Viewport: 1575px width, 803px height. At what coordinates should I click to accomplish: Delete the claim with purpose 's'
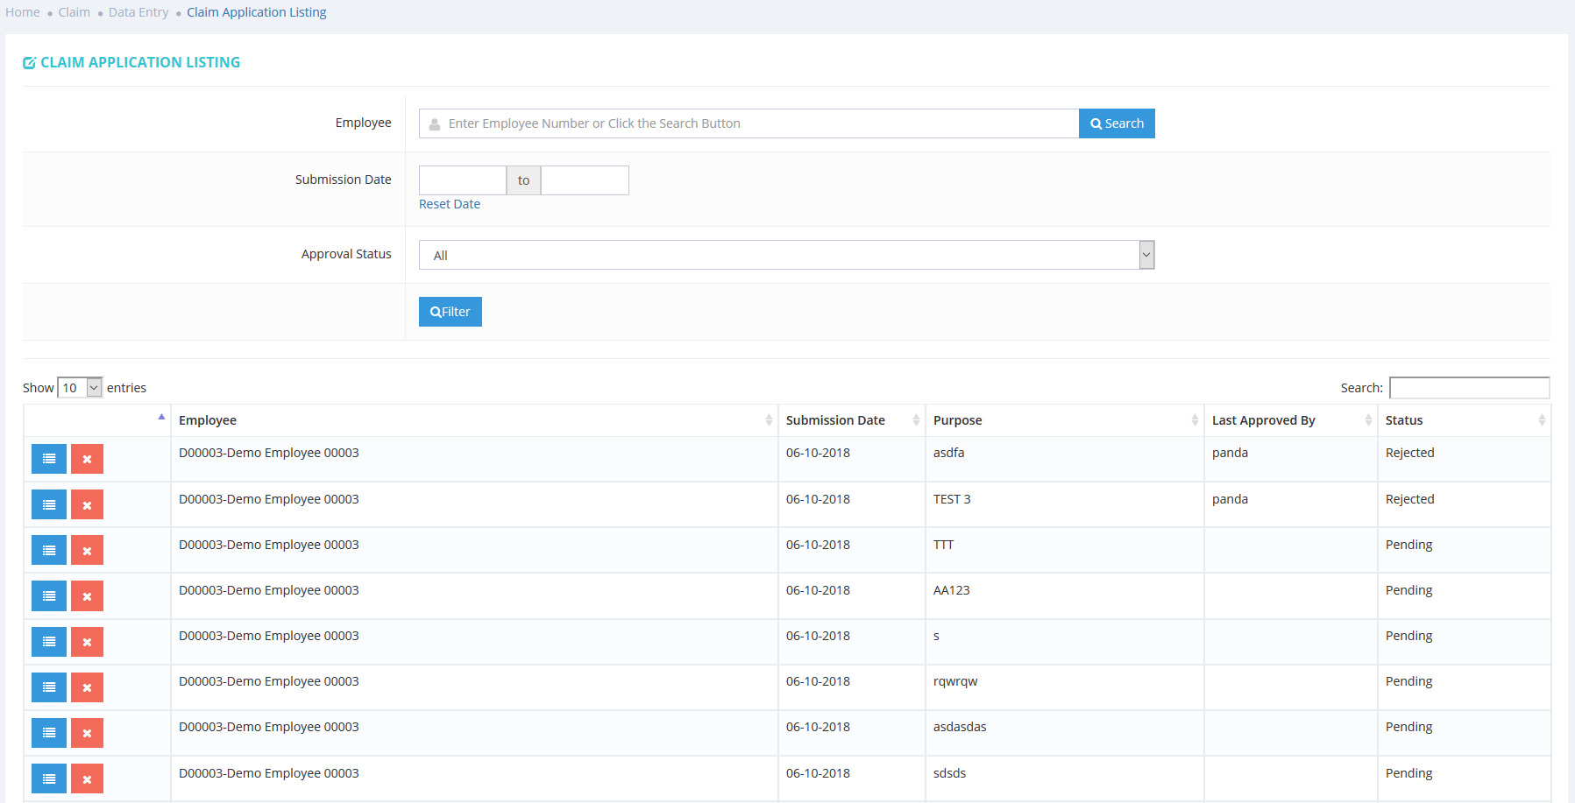click(87, 642)
